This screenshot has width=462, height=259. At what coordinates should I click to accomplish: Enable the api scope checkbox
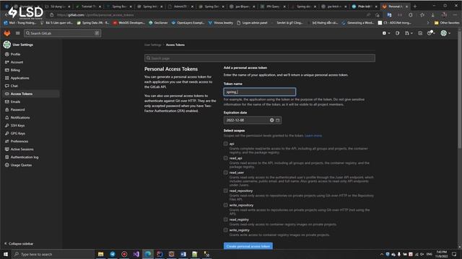click(226, 144)
